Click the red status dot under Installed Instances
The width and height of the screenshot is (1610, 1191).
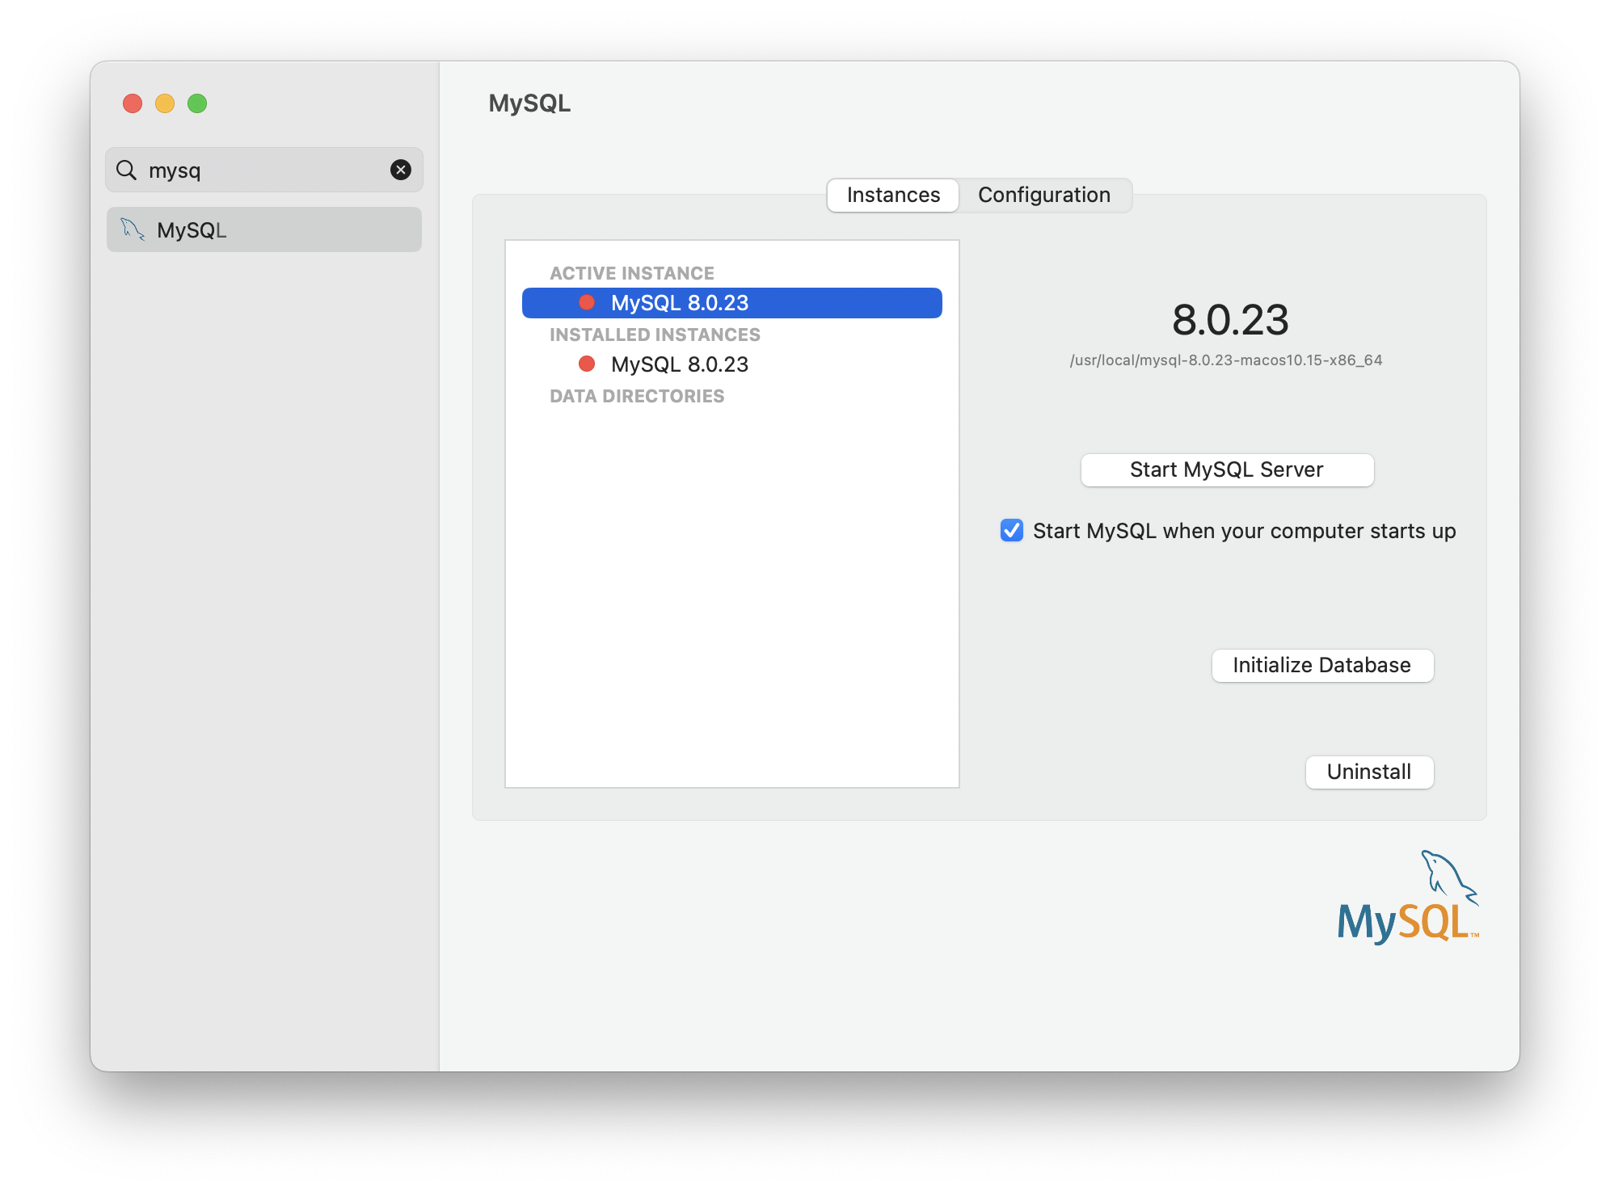(x=587, y=364)
